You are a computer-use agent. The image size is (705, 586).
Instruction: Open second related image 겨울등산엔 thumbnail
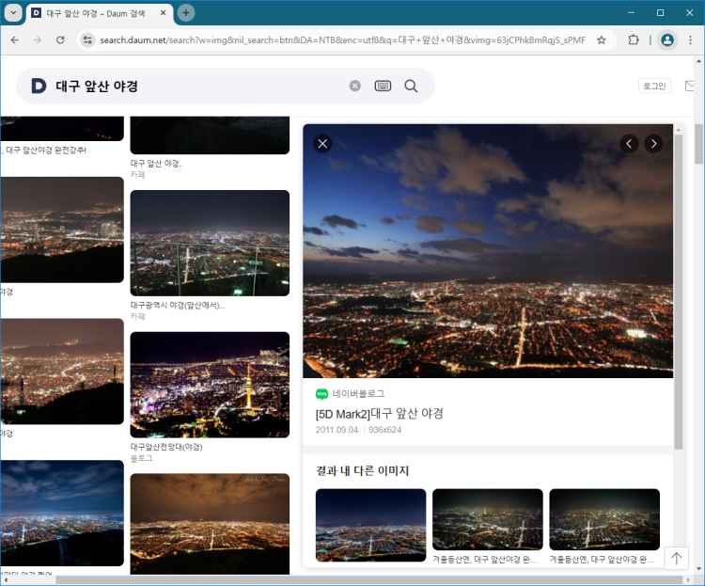[x=487, y=519]
